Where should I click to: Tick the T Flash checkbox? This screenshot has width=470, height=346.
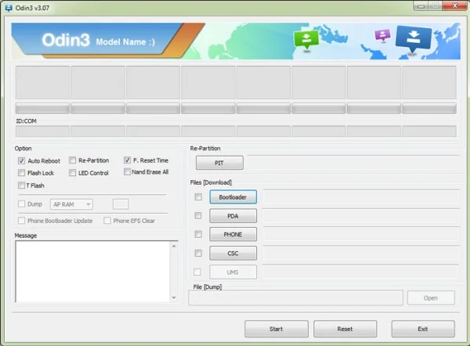coord(21,186)
